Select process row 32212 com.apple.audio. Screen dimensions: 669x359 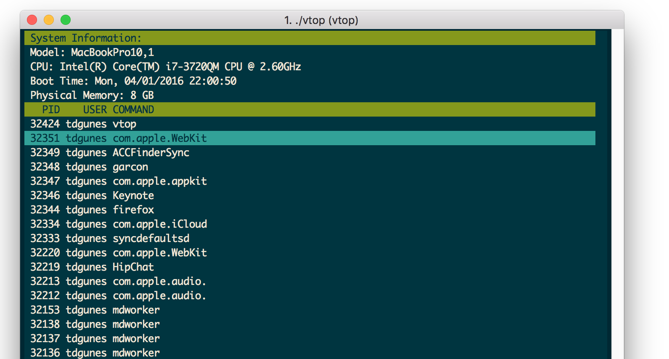pyautogui.click(x=310, y=295)
